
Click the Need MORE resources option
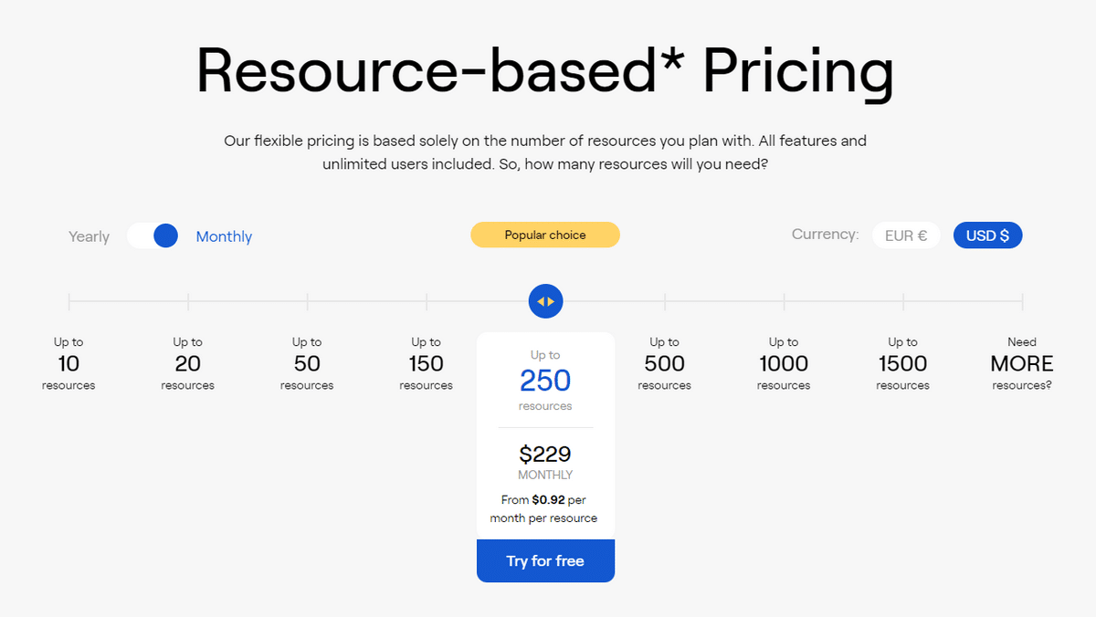click(1022, 363)
